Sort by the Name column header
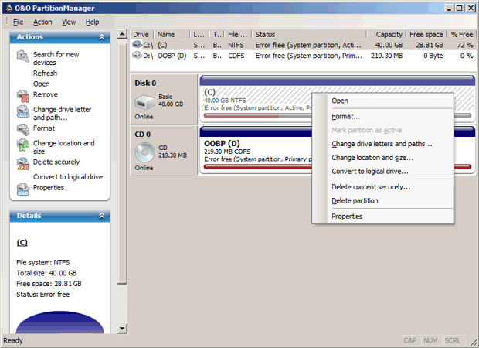This screenshot has width=479, height=348. point(172,34)
